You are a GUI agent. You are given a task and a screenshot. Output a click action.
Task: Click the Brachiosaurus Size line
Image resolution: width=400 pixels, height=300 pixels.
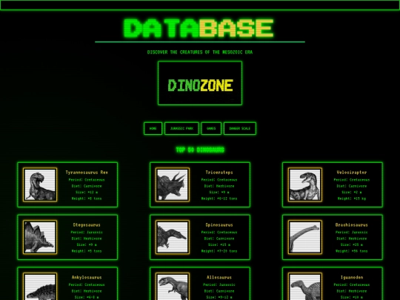point(352,245)
